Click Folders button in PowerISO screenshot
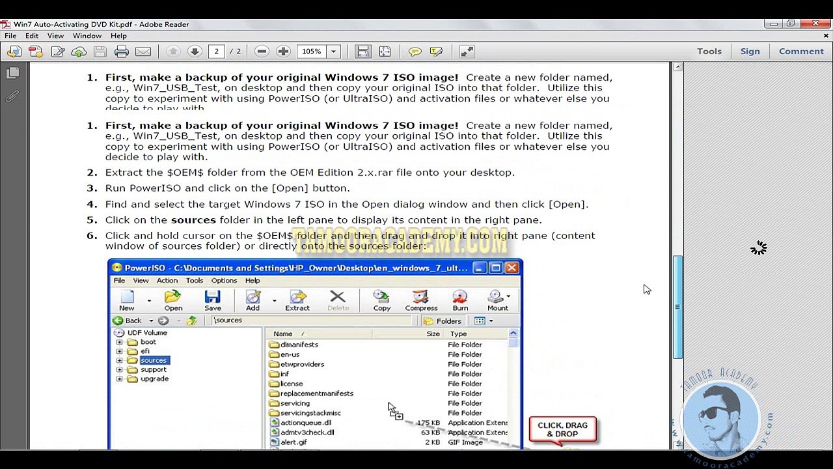 tap(443, 320)
